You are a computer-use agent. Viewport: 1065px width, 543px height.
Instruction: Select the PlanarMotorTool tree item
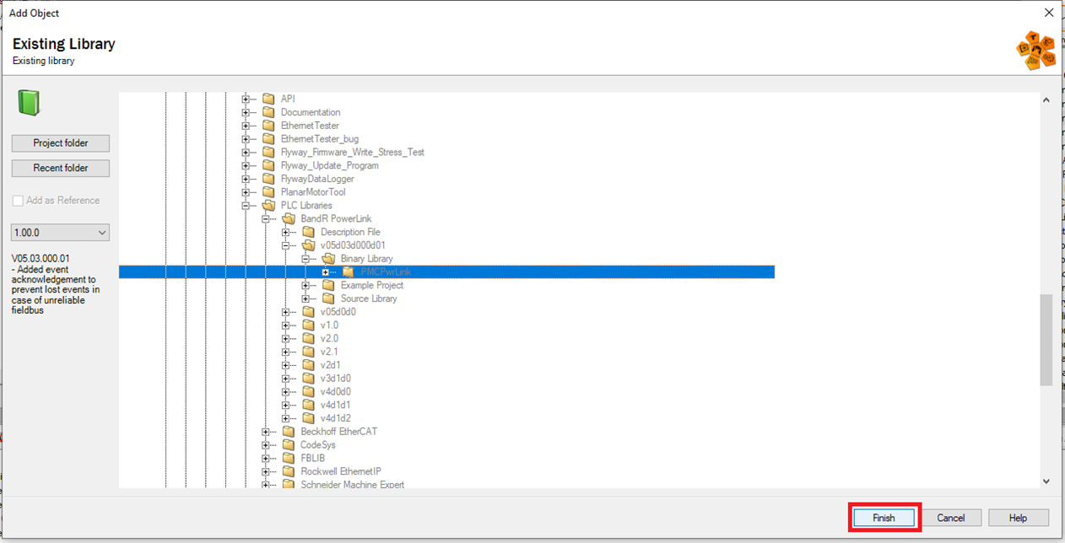[x=312, y=192]
